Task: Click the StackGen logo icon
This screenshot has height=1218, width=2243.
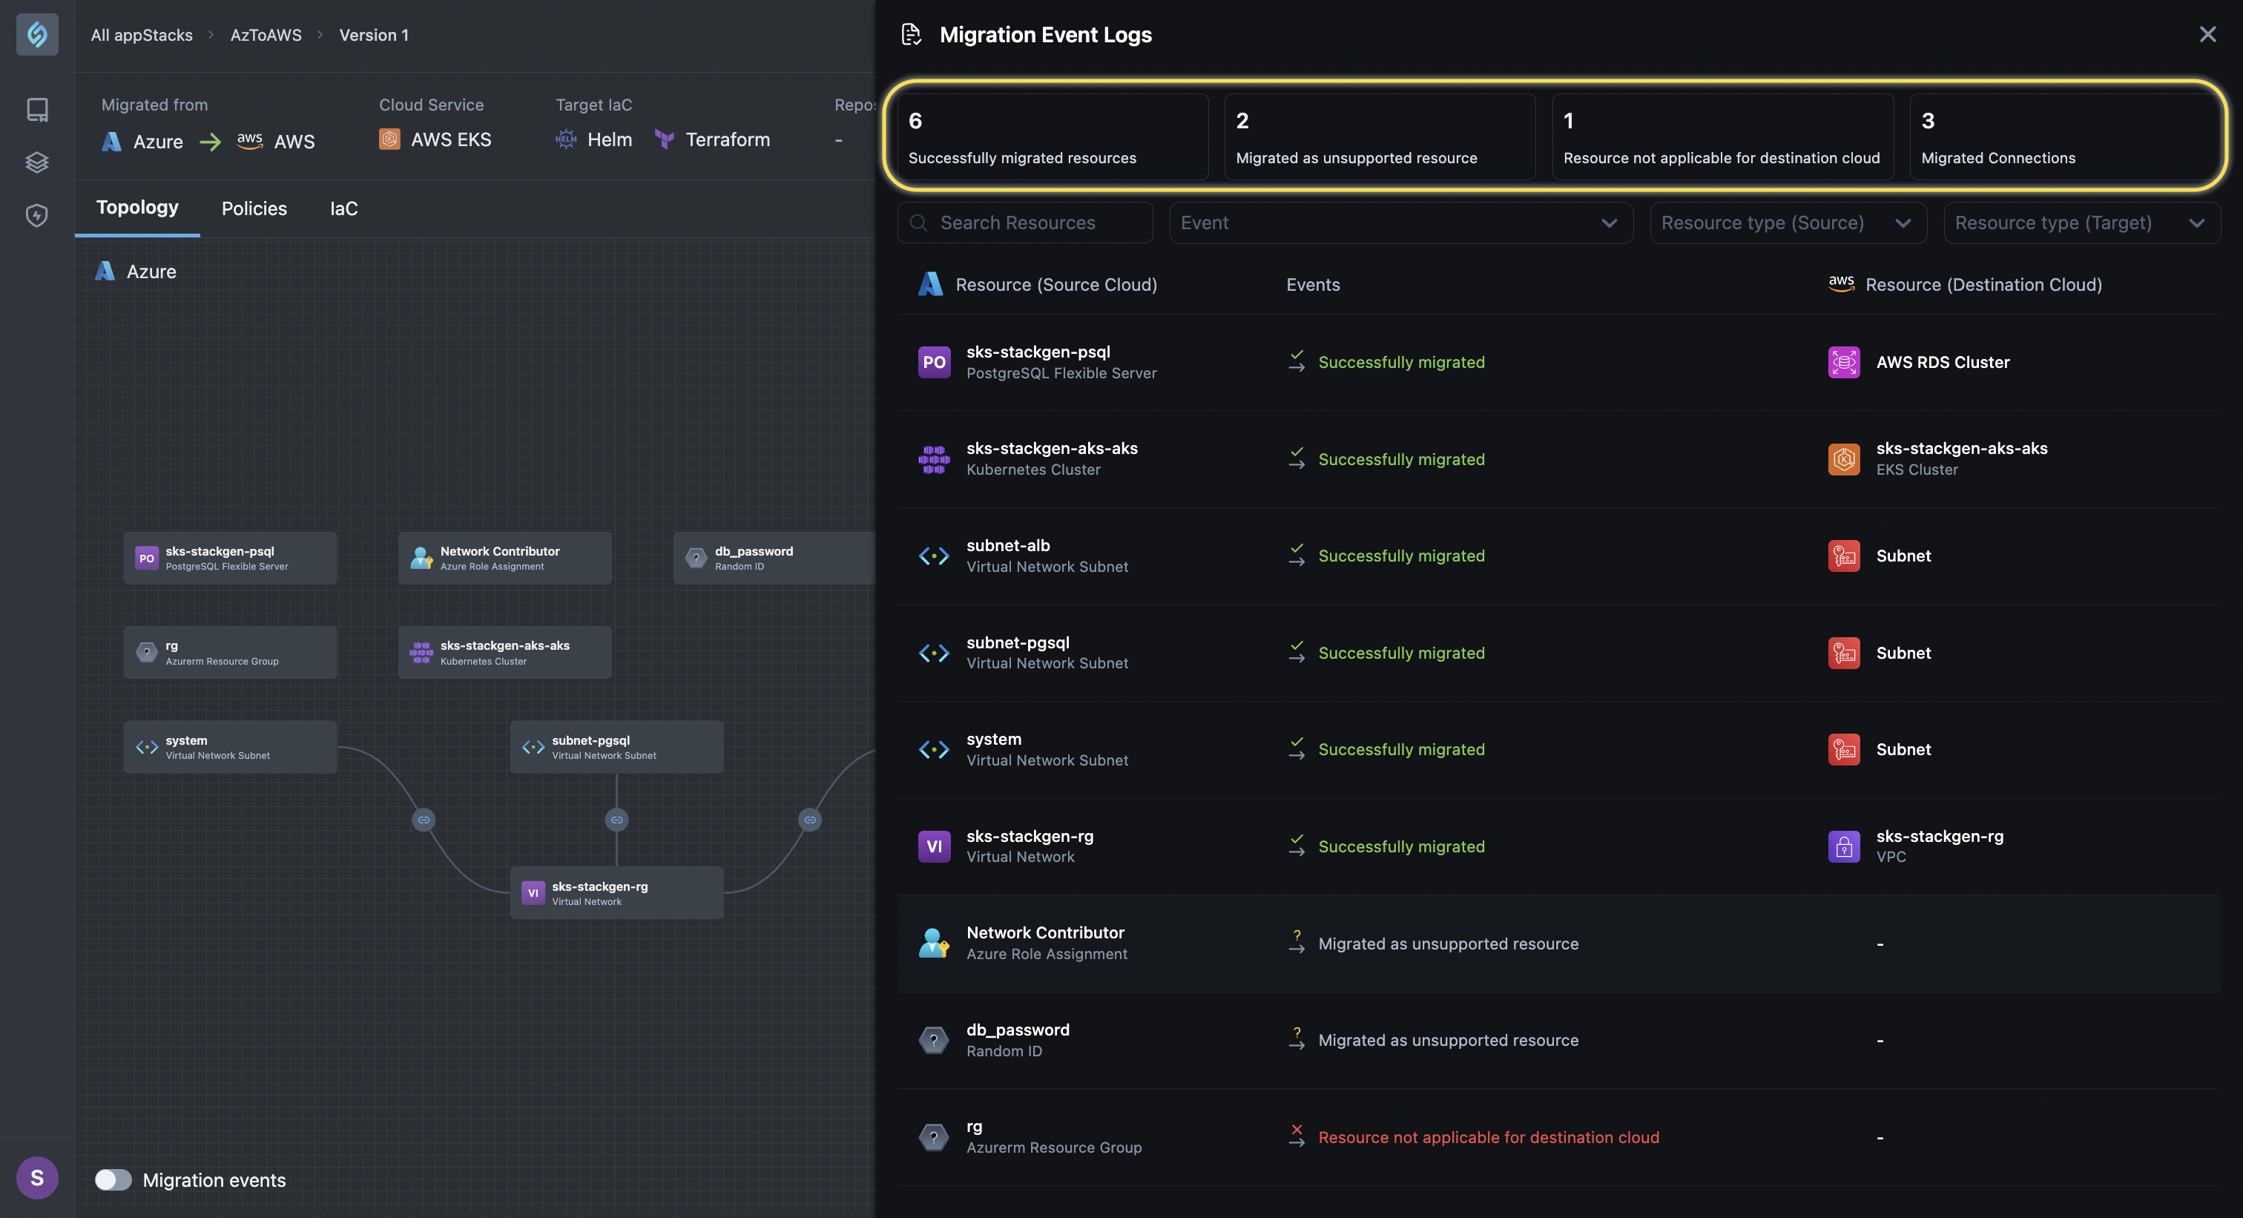Action: (37, 35)
